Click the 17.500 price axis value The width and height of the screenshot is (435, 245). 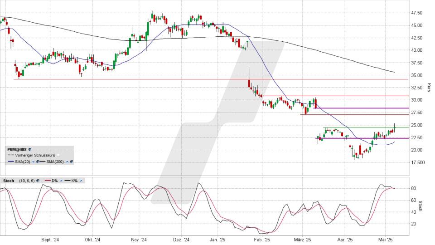418,162
